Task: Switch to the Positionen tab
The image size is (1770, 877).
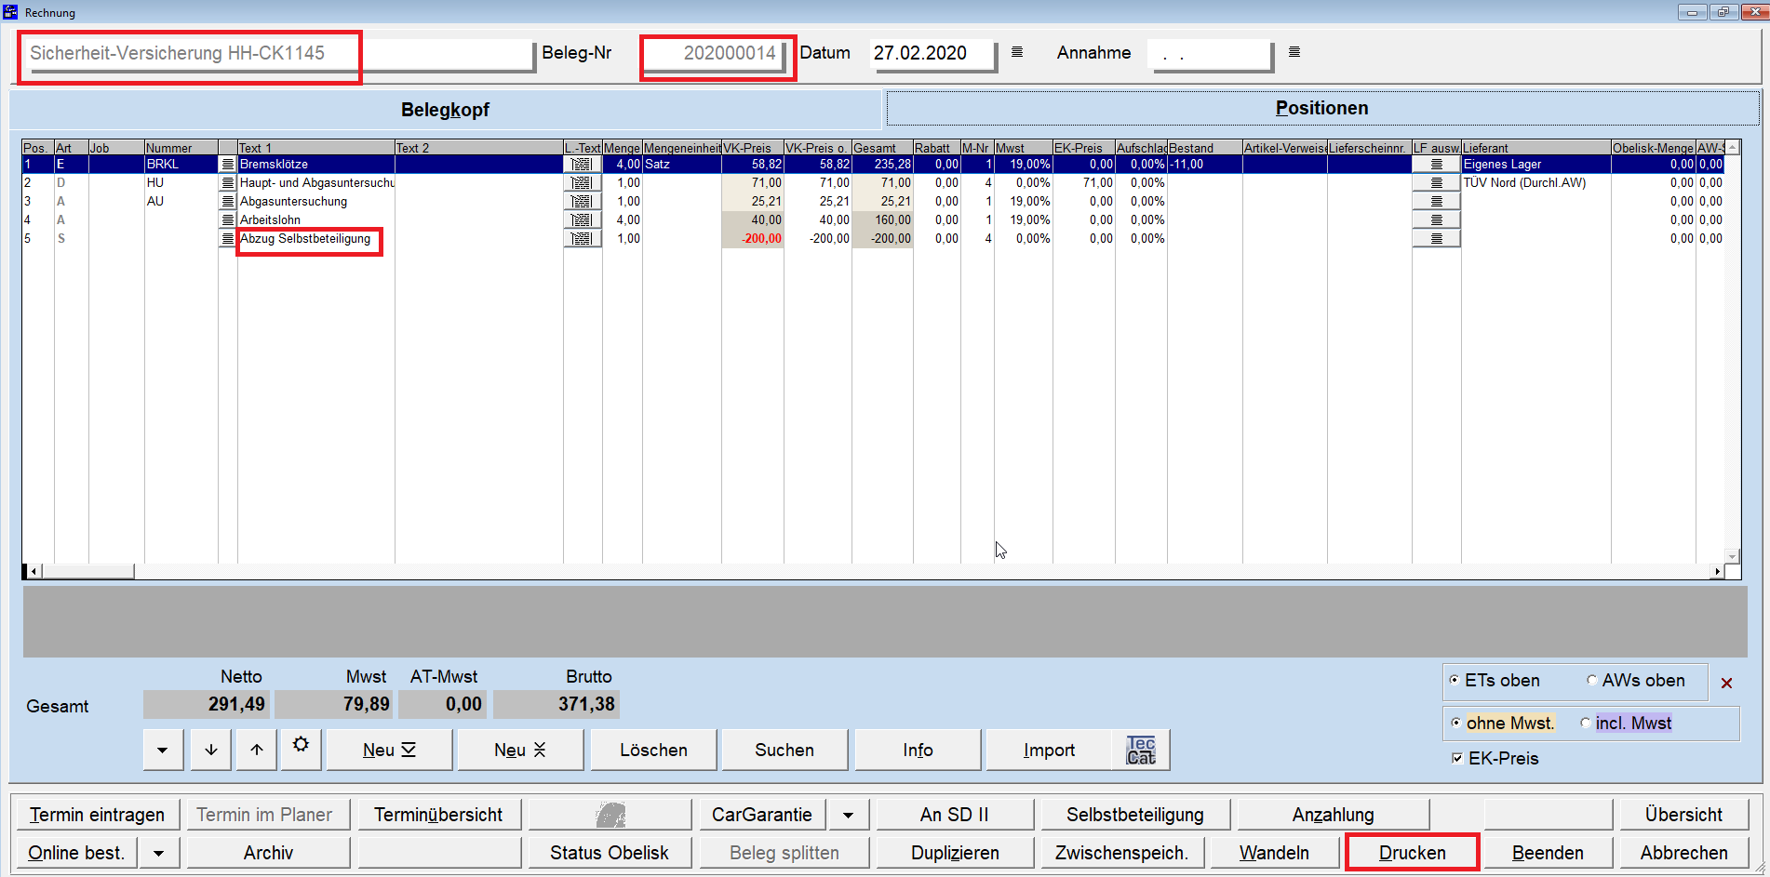Action: (1322, 108)
